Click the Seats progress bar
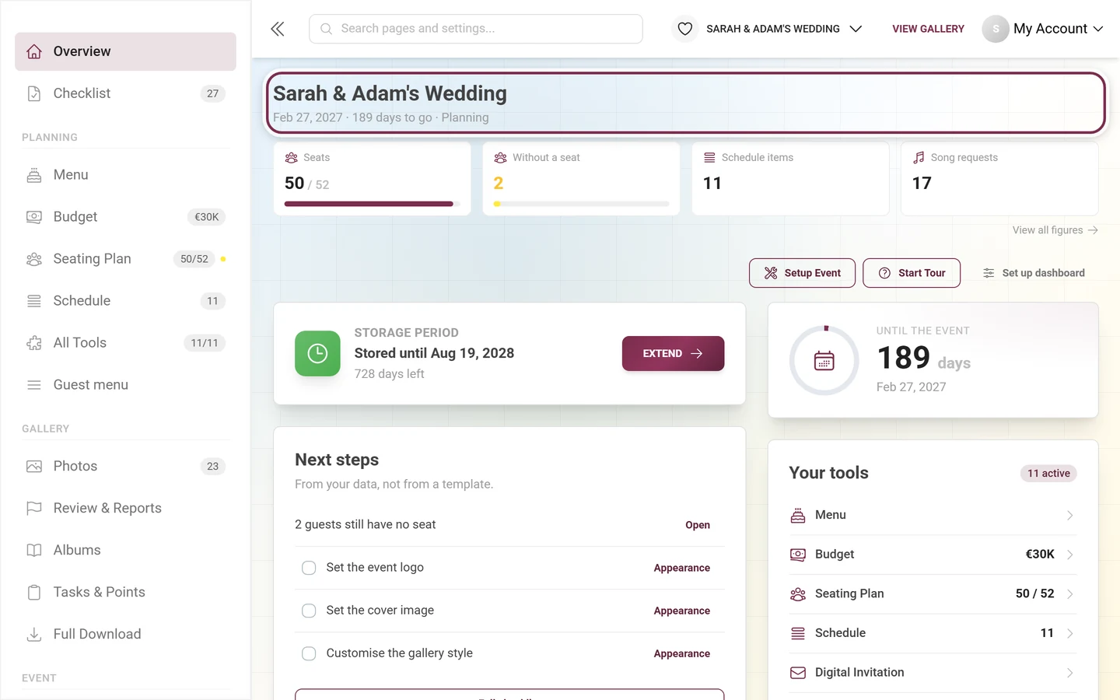 pos(372,204)
